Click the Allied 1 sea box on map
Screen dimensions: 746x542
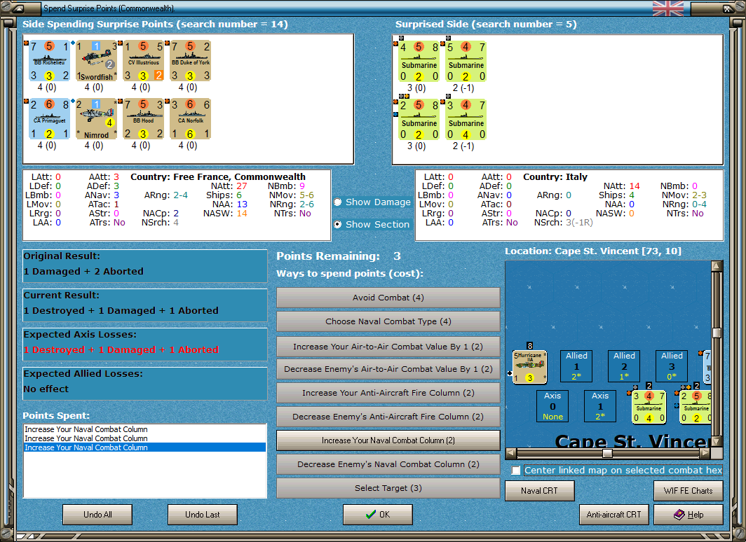pos(576,366)
